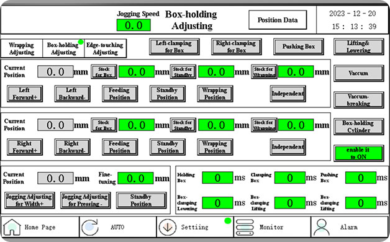The image size is (390, 242).
Task: Click the Holding Box time field
Action: 217,178
